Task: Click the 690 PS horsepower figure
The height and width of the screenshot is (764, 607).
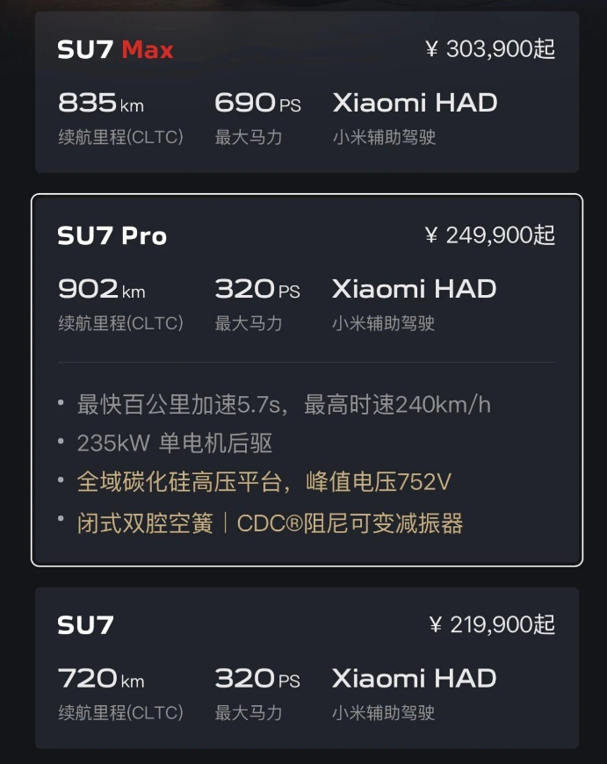Action: pos(257,104)
